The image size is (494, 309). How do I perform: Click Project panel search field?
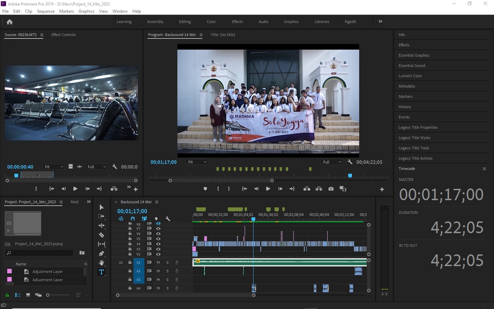coord(40,252)
